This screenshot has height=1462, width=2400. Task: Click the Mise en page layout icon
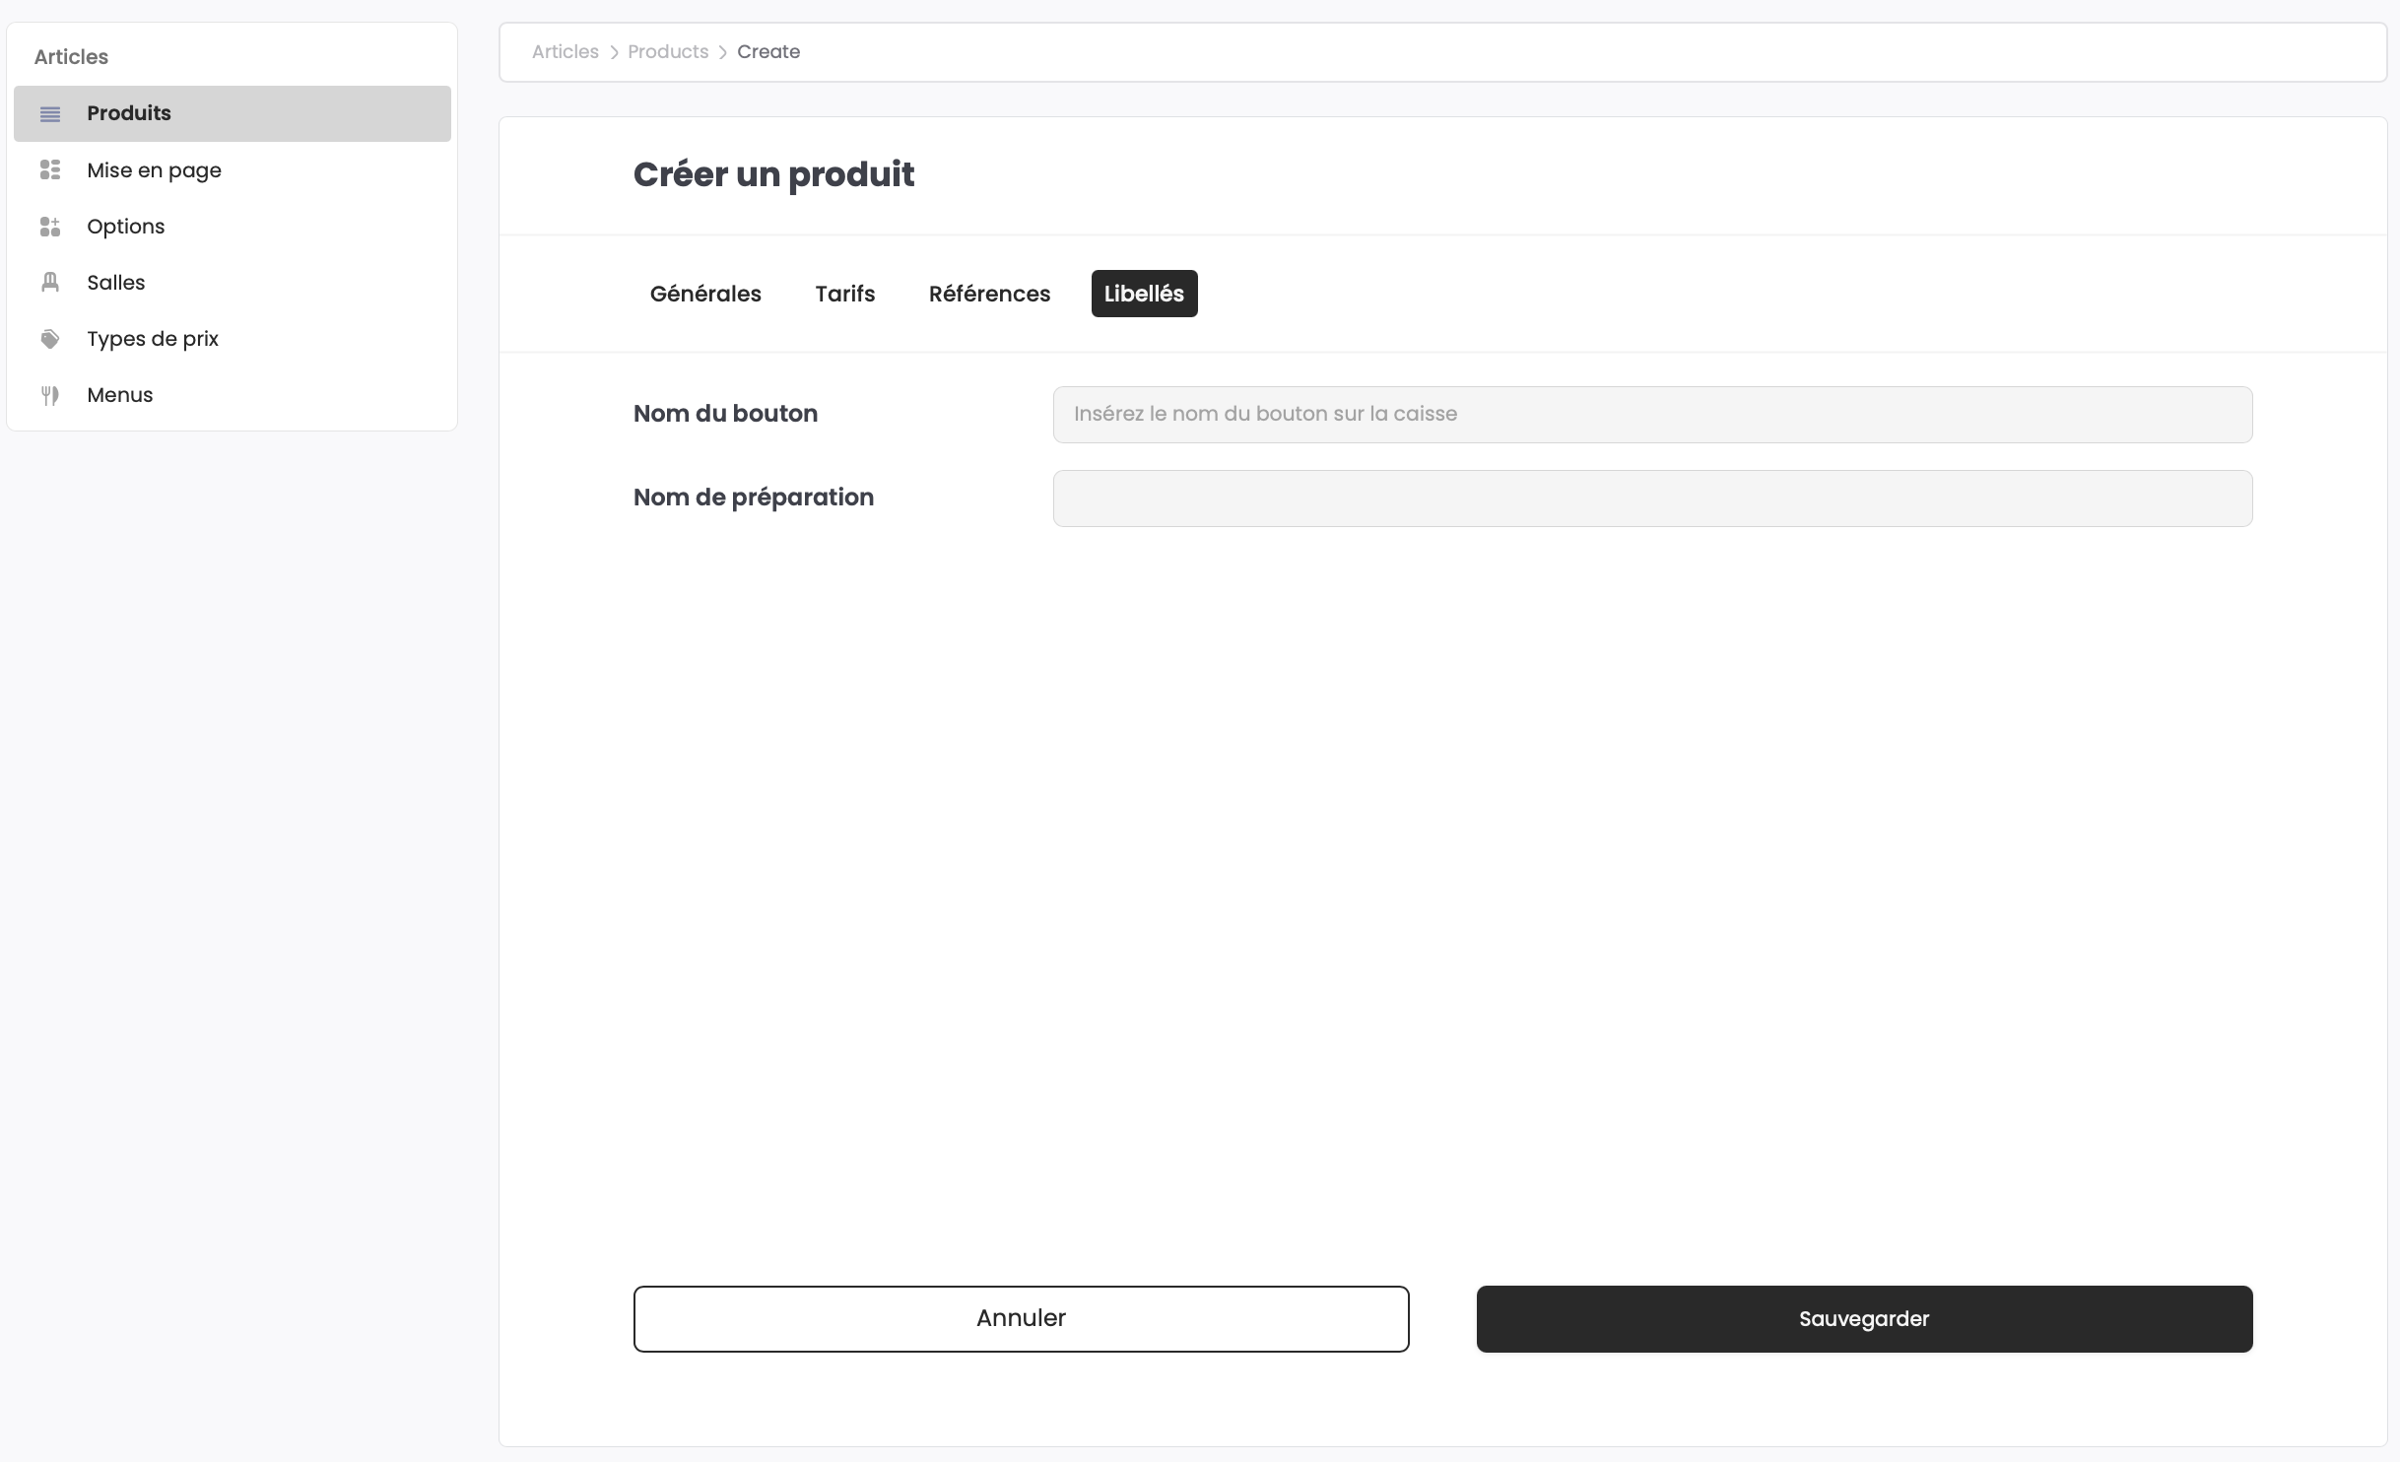point(50,170)
